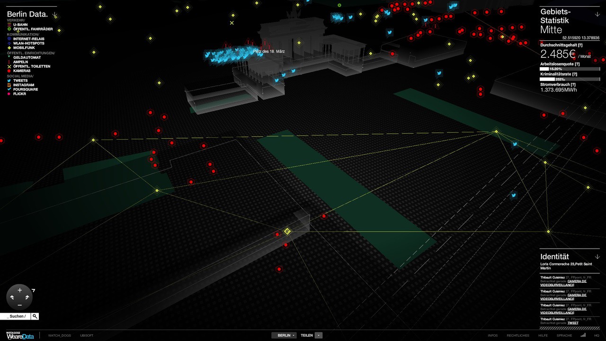Rotate map left with curved arrow
Screen dimensions: 606x341
point(12,298)
